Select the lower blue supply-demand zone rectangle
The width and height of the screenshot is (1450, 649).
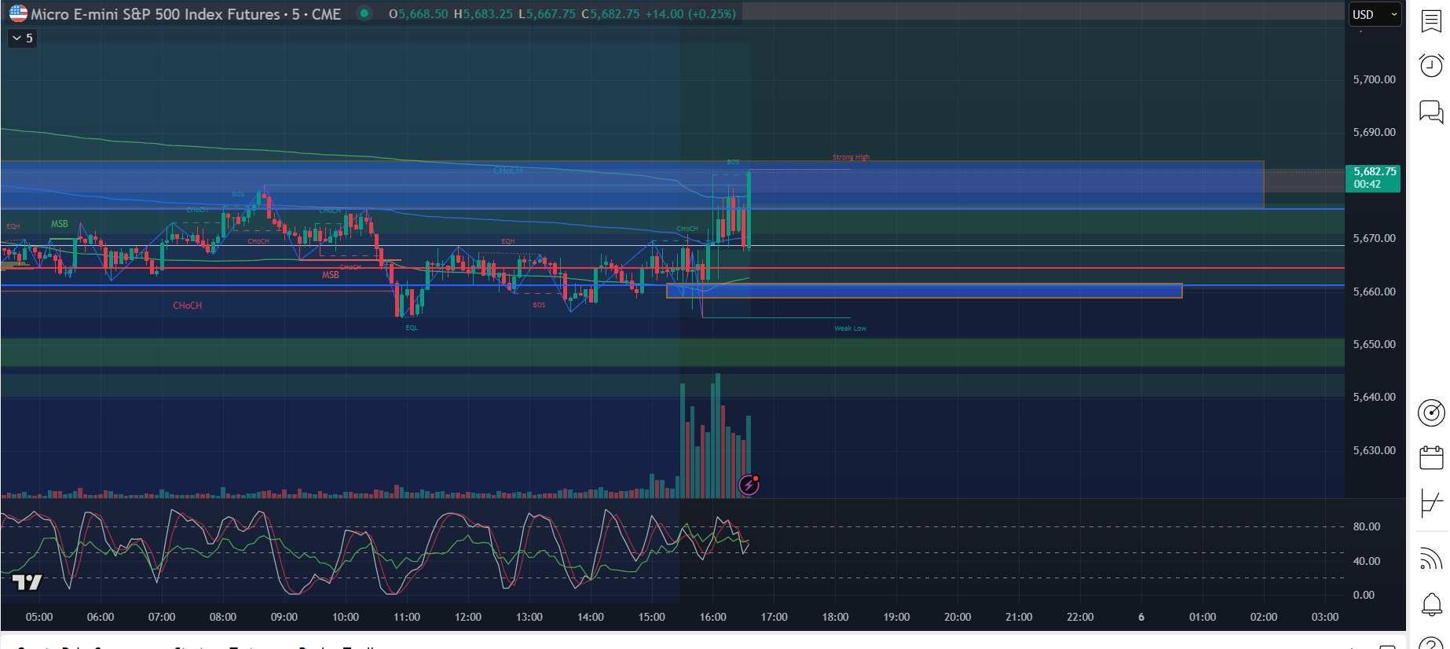(x=924, y=291)
